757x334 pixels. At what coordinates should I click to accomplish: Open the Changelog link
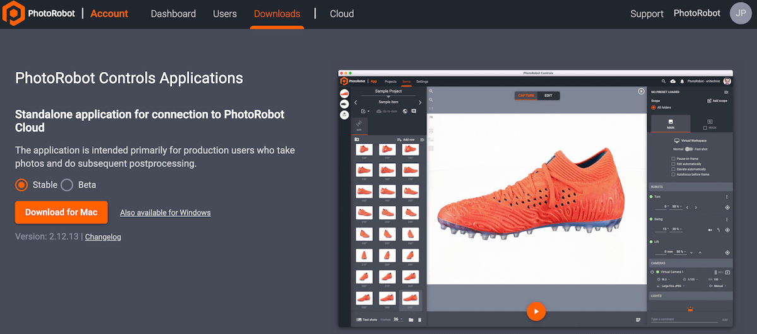point(103,237)
